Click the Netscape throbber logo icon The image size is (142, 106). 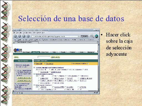97,36
